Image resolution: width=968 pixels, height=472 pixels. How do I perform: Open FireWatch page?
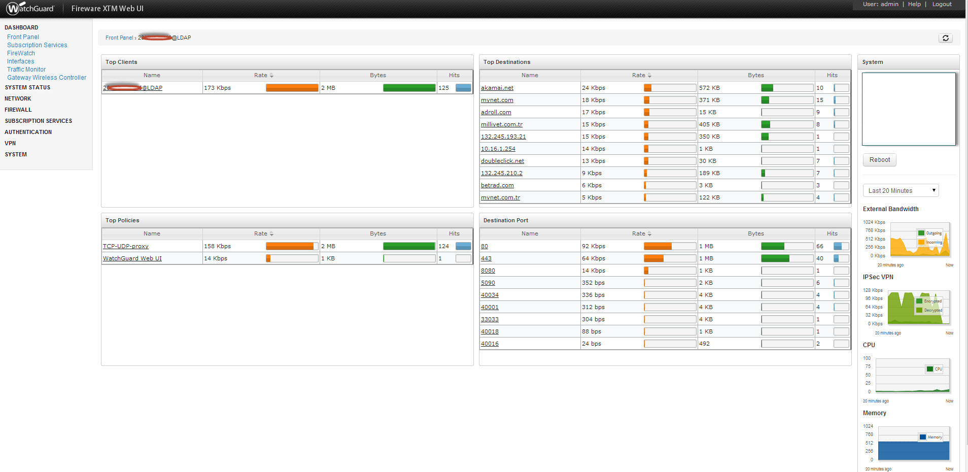[x=21, y=53]
